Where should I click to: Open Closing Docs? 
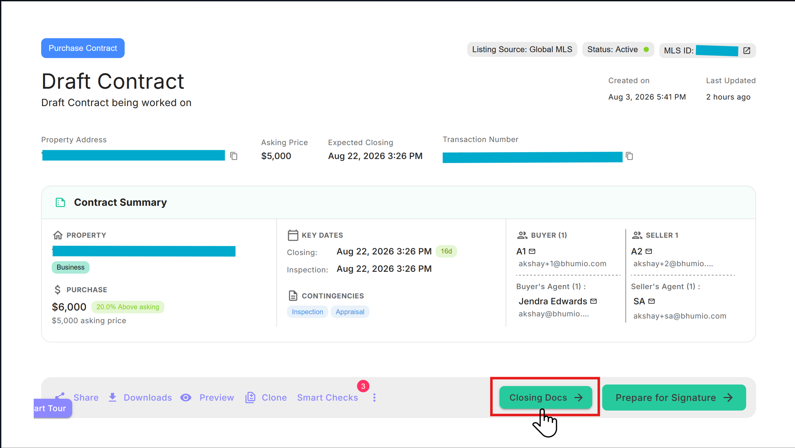545,398
